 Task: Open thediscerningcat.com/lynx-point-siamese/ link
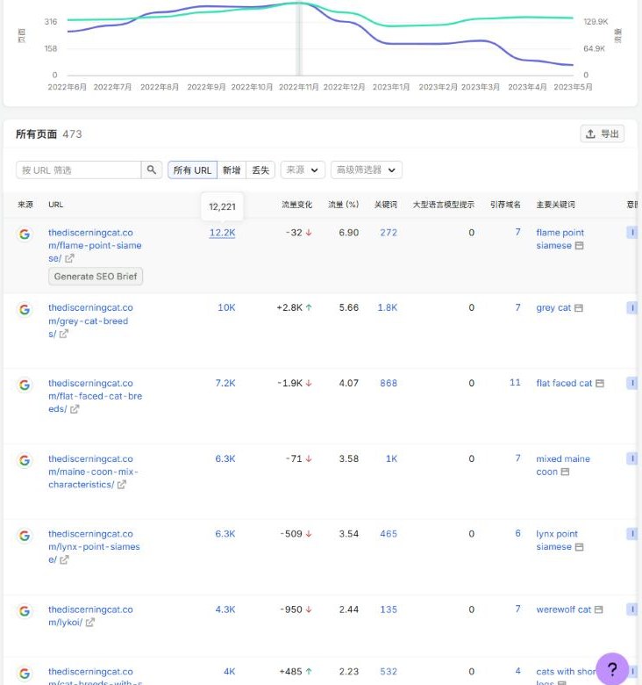coord(94,547)
